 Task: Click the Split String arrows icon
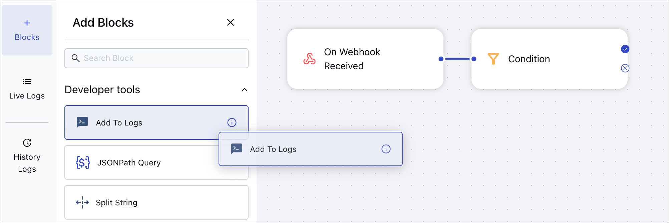[x=82, y=202]
